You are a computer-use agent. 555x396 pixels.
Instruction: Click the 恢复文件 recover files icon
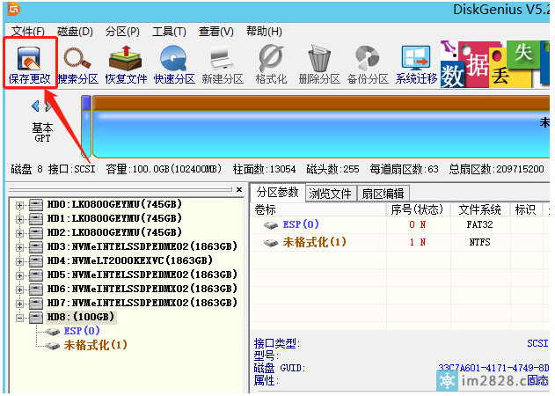(x=126, y=63)
